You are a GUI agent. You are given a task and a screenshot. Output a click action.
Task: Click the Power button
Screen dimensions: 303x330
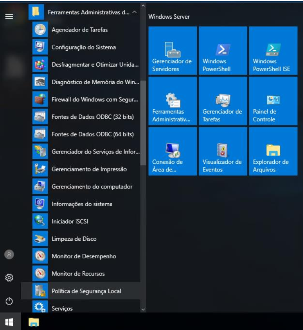[x=9, y=301]
